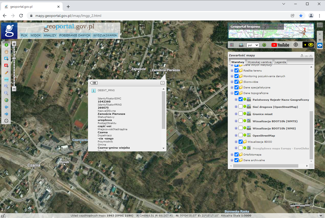Click the green help question icon
The image size is (325, 218).
coord(264,45)
